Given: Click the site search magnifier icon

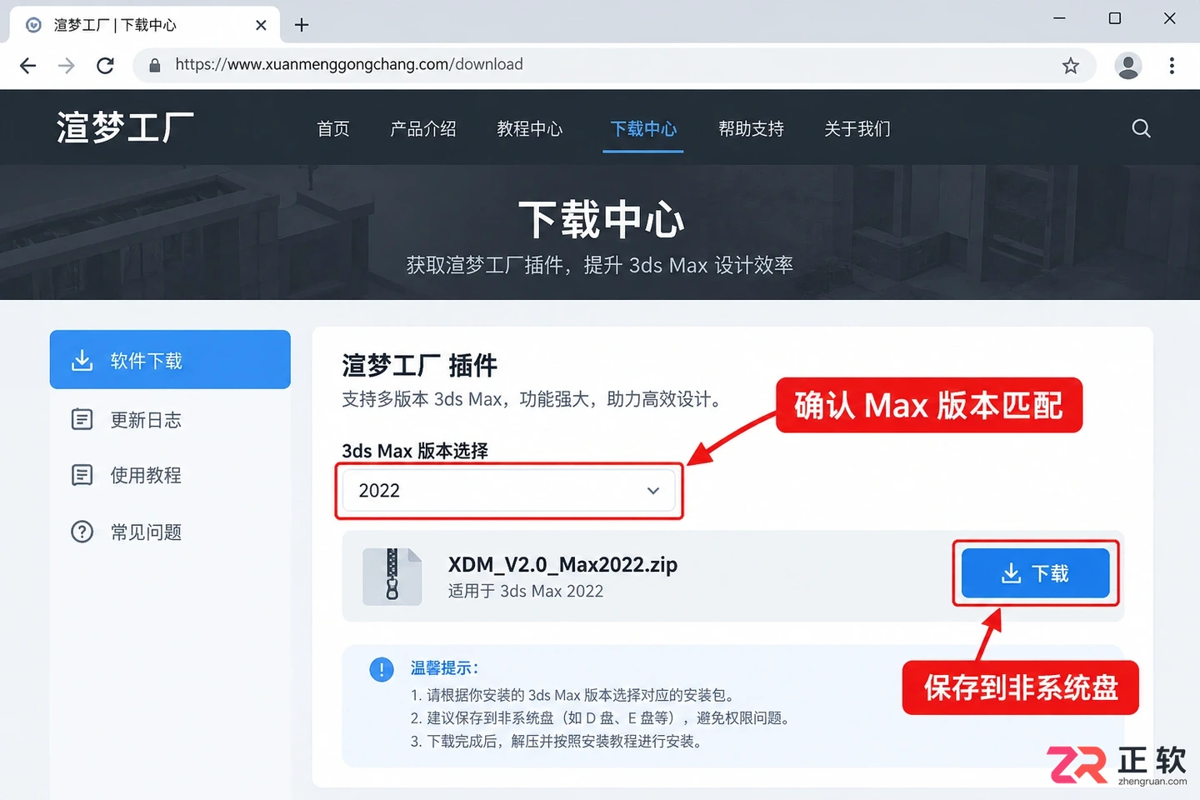Looking at the screenshot, I should pyautogui.click(x=1141, y=128).
